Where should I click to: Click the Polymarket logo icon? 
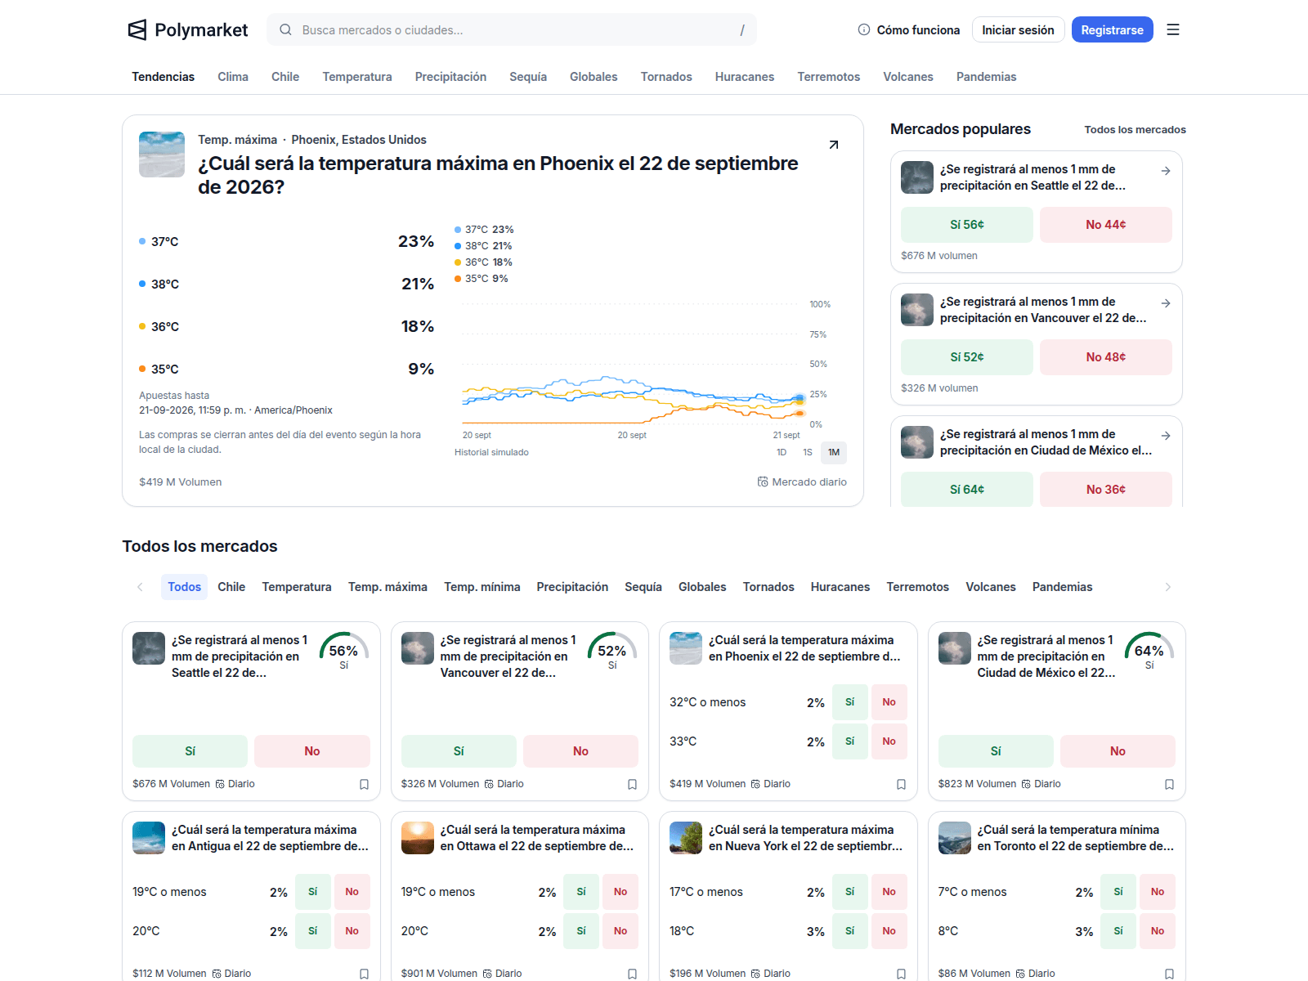click(x=137, y=30)
